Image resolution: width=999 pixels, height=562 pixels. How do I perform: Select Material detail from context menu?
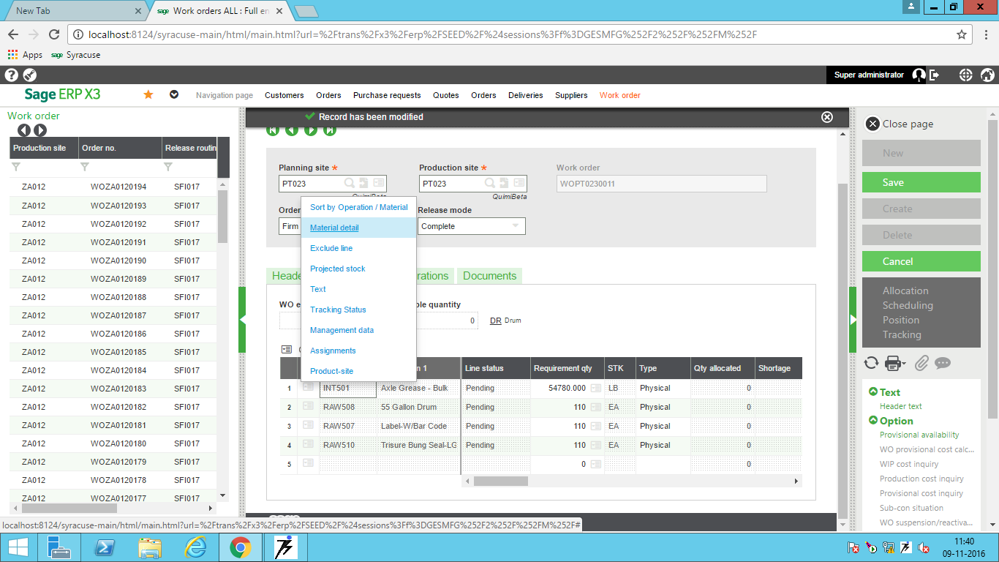pyautogui.click(x=334, y=228)
